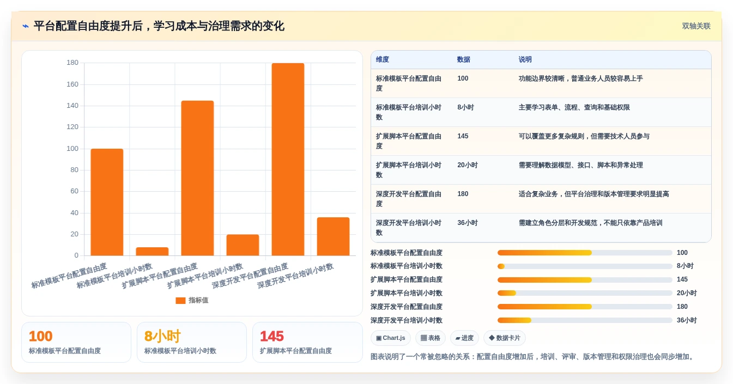This screenshot has width=733, height=384.
Task: Click the footnote about 配置自由度增加后
Action: [533, 357]
